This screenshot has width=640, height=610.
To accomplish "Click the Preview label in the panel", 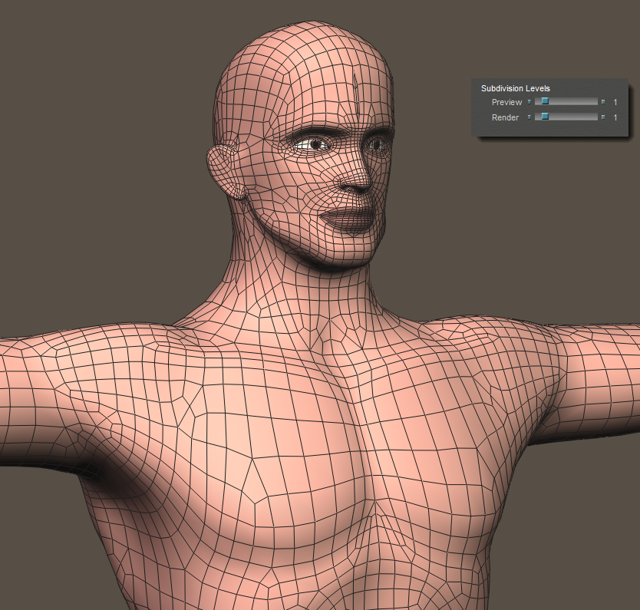I will (x=506, y=102).
